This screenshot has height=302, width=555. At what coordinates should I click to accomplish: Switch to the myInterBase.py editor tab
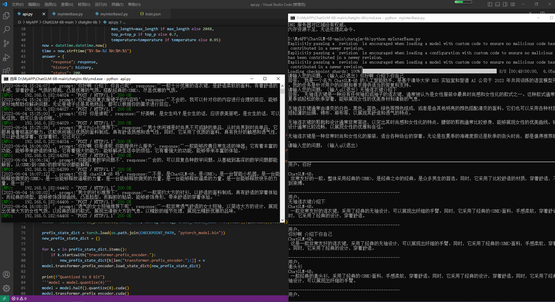(x=70, y=14)
